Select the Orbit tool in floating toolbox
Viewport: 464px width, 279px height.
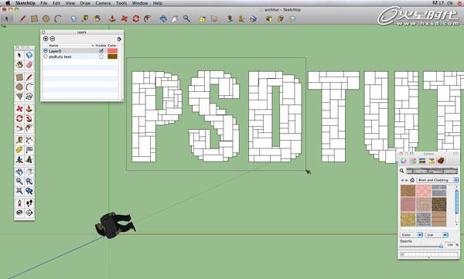19,172
